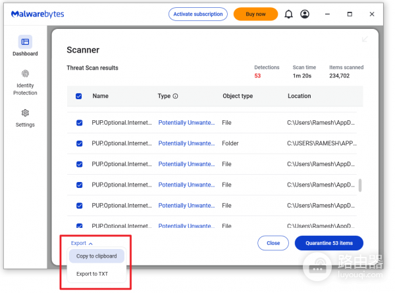Collapse the Scanner panel with arrow icon
This screenshot has height=293, width=395.
(364, 39)
